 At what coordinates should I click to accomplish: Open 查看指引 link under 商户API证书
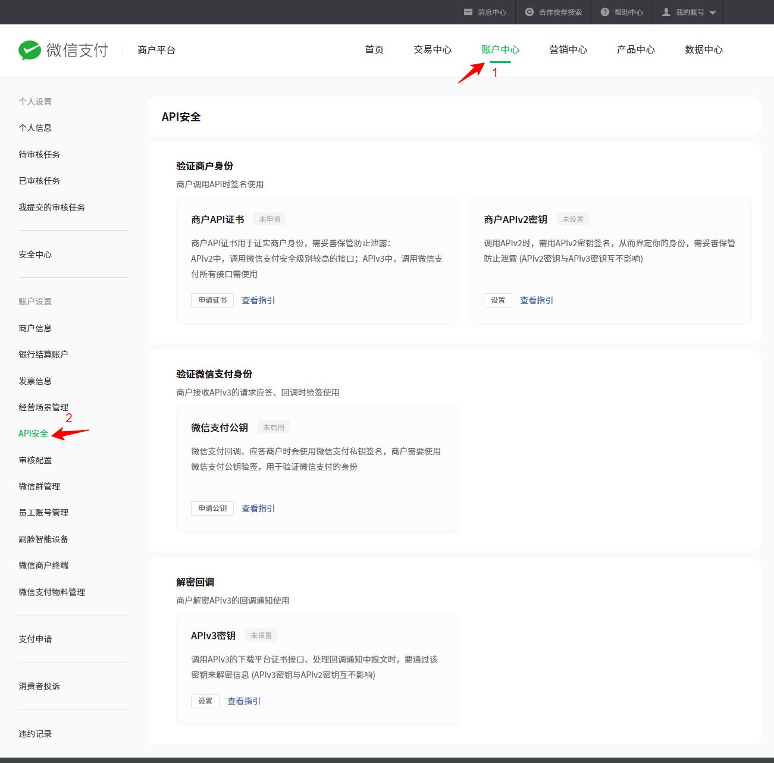(258, 300)
